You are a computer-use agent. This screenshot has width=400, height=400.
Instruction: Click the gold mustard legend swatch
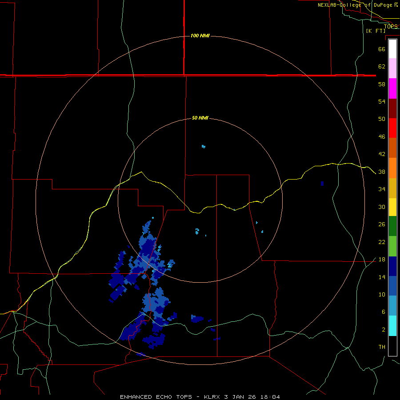pyautogui.click(x=392, y=188)
